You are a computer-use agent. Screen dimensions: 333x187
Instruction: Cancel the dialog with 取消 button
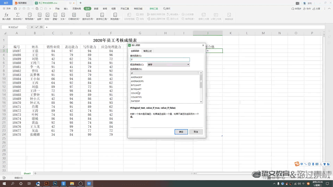tap(196, 132)
